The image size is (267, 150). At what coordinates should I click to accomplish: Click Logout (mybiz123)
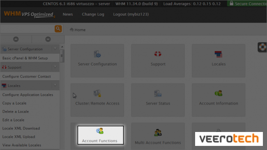point(131,14)
